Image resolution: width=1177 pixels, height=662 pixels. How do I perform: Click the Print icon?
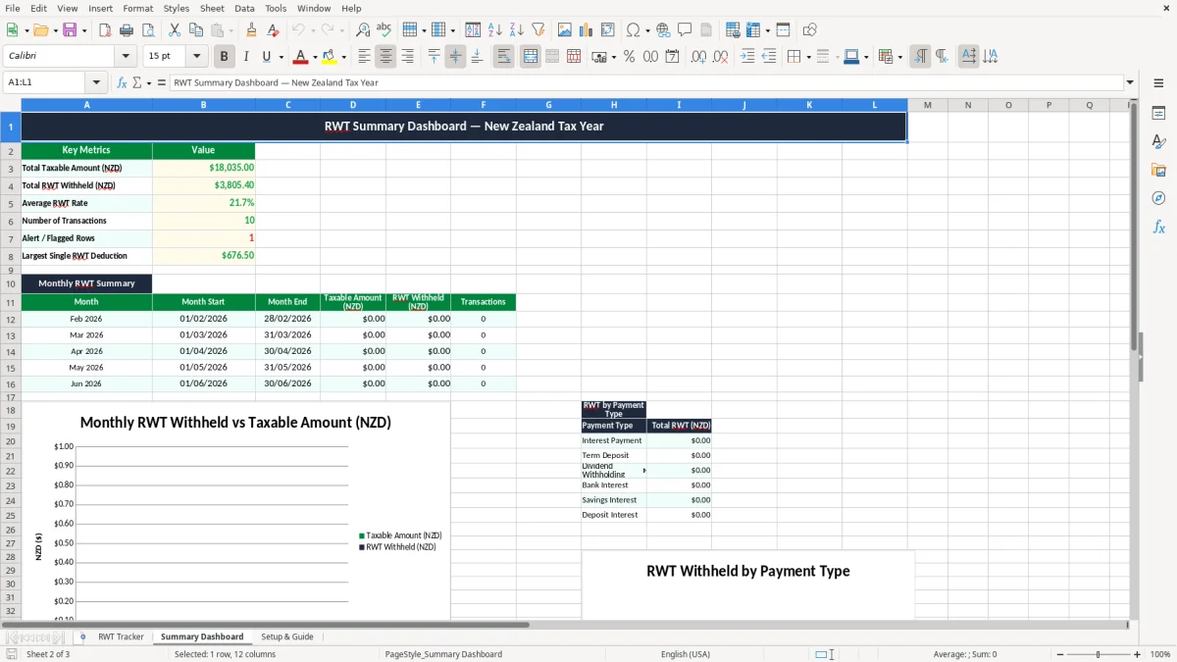[126, 30]
